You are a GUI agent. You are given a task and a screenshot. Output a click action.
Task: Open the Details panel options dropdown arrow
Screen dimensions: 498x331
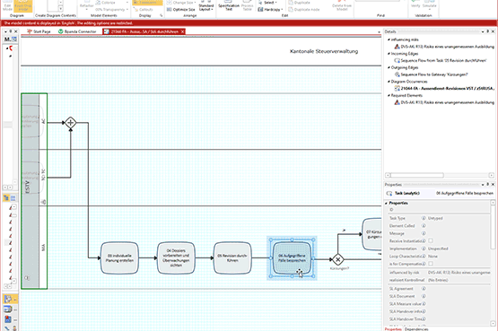point(483,31)
